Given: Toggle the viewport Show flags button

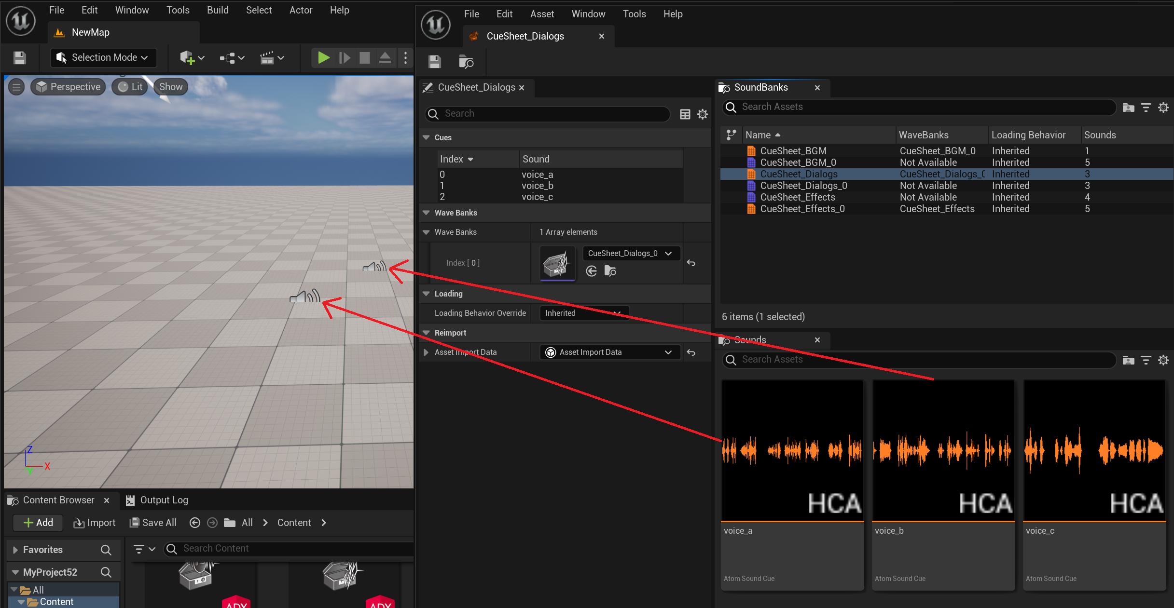Looking at the screenshot, I should coord(171,87).
